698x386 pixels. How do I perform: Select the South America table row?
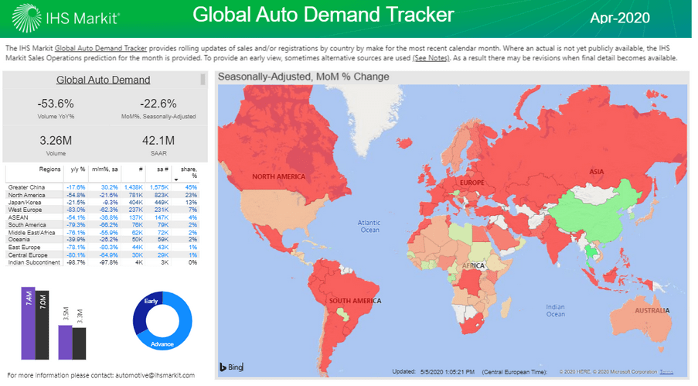[102, 224]
